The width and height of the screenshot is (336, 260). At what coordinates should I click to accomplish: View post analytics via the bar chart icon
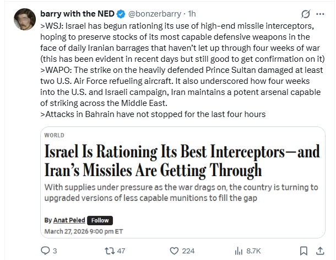click(239, 251)
